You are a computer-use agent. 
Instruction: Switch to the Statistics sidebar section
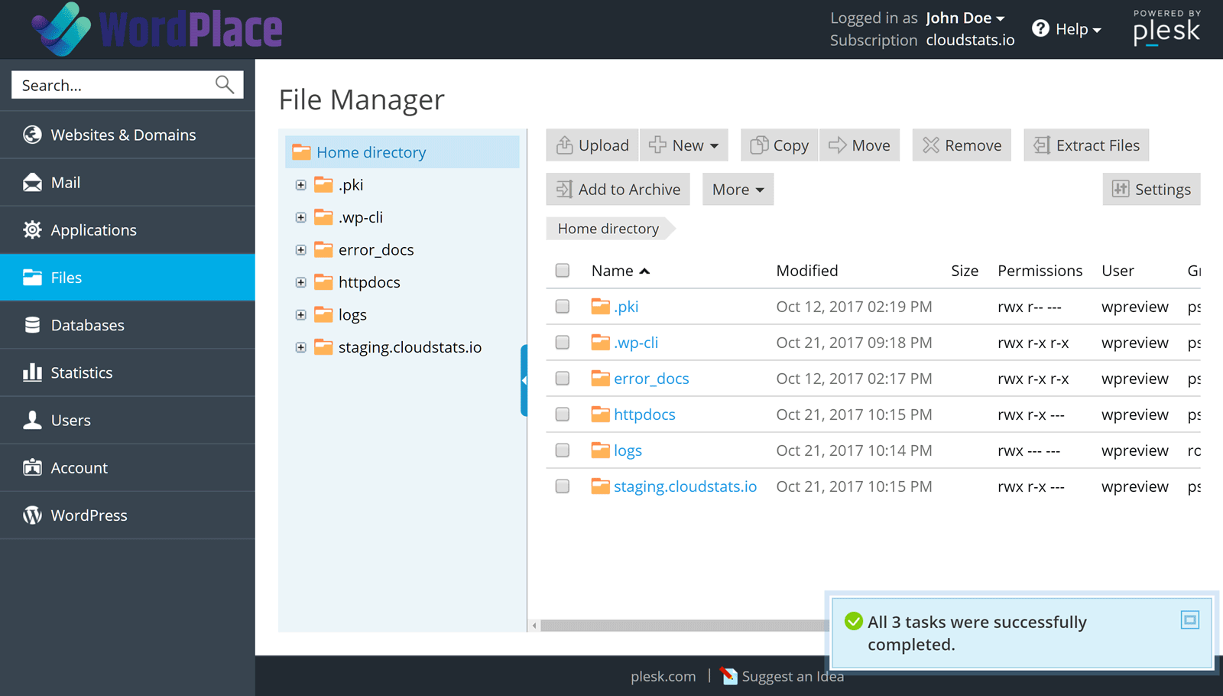[x=81, y=372]
